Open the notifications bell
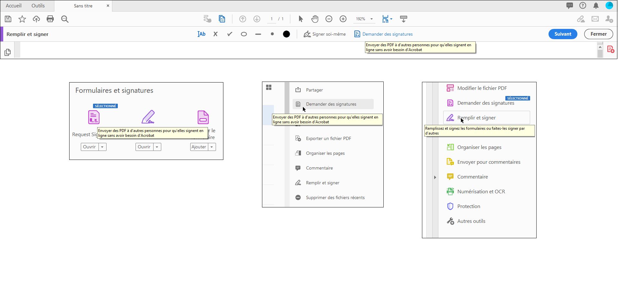Image resolution: width=618 pixels, height=288 pixels. 596,5
